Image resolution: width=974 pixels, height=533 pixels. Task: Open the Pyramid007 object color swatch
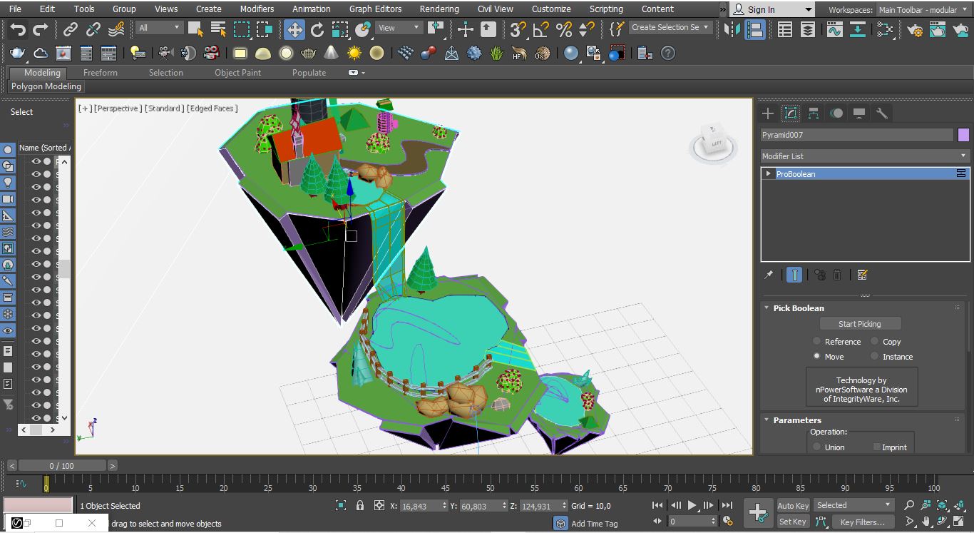click(x=963, y=135)
